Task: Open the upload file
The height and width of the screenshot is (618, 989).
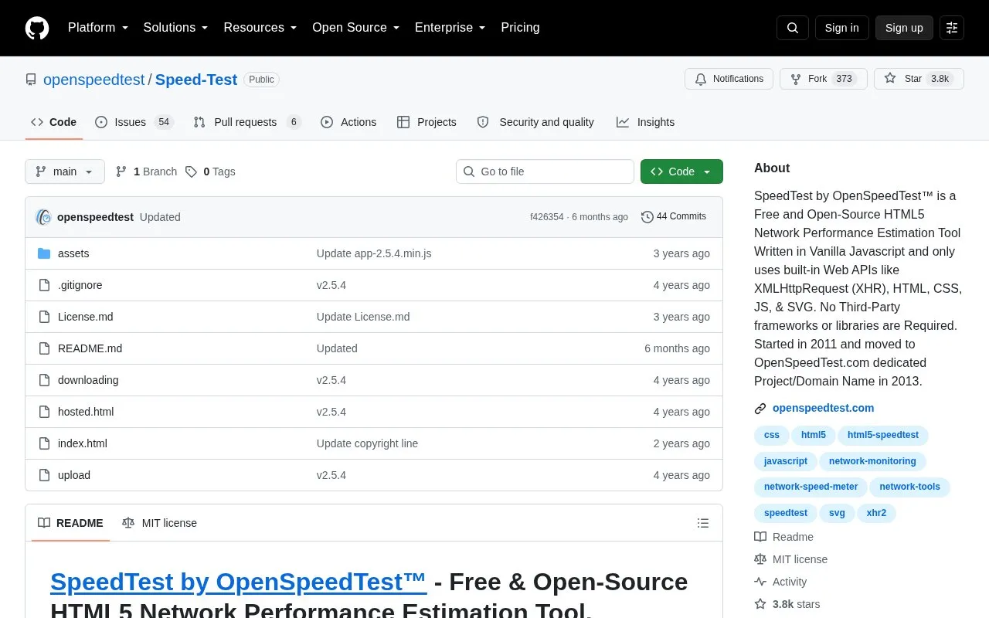Action: pyautogui.click(x=74, y=475)
